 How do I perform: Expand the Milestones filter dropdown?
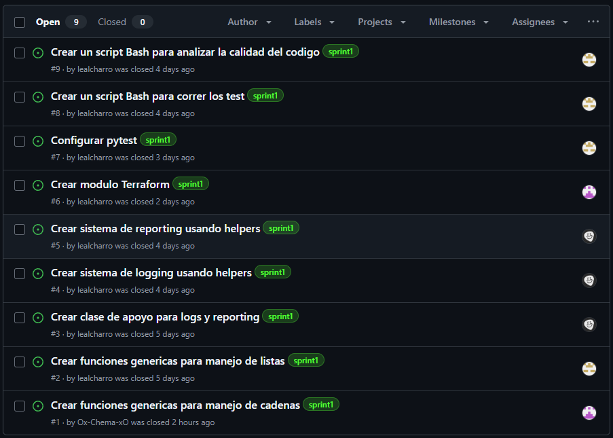pyautogui.click(x=459, y=22)
